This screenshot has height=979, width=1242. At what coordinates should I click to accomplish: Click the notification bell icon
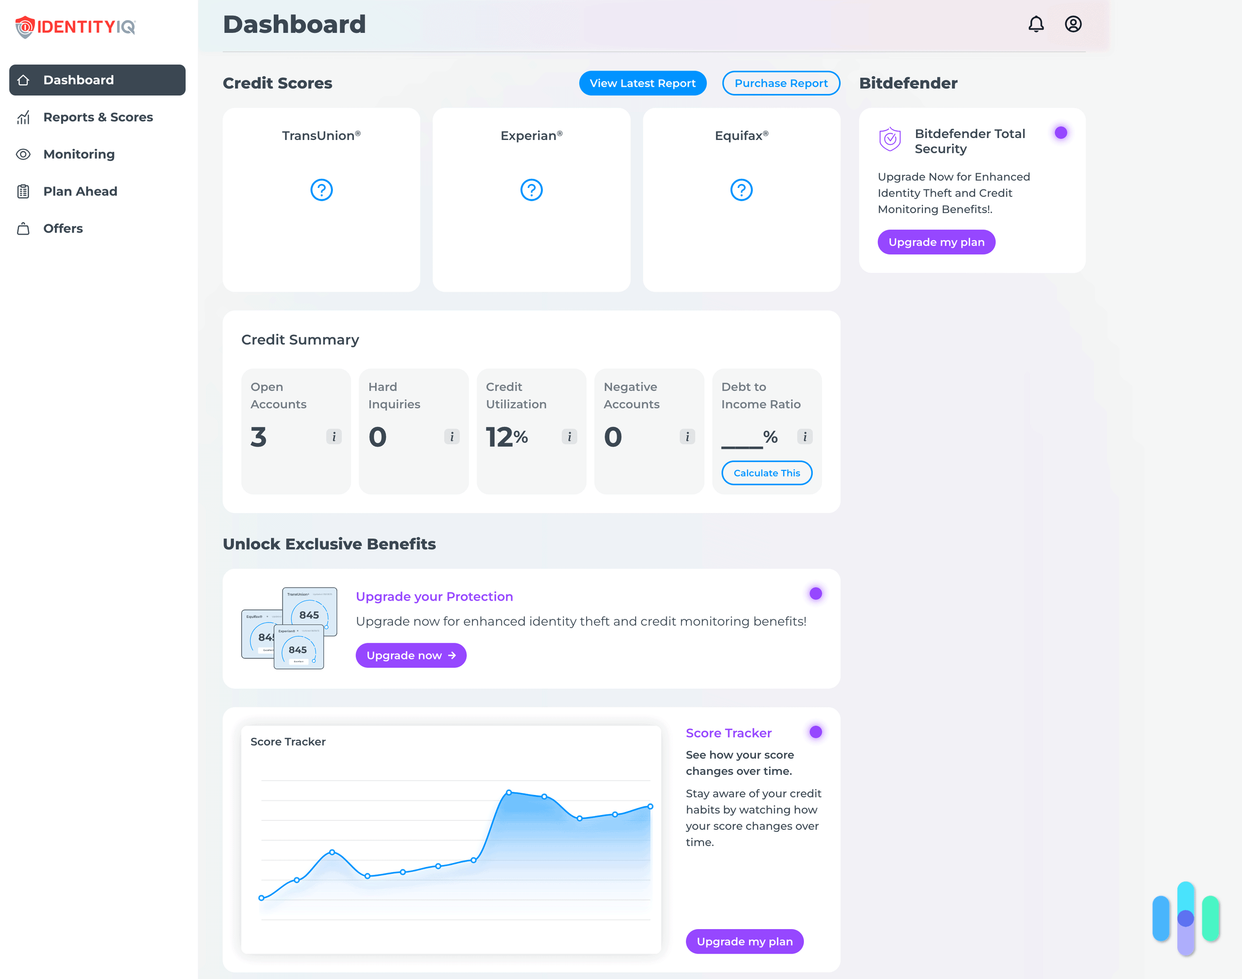[x=1036, y=24]
